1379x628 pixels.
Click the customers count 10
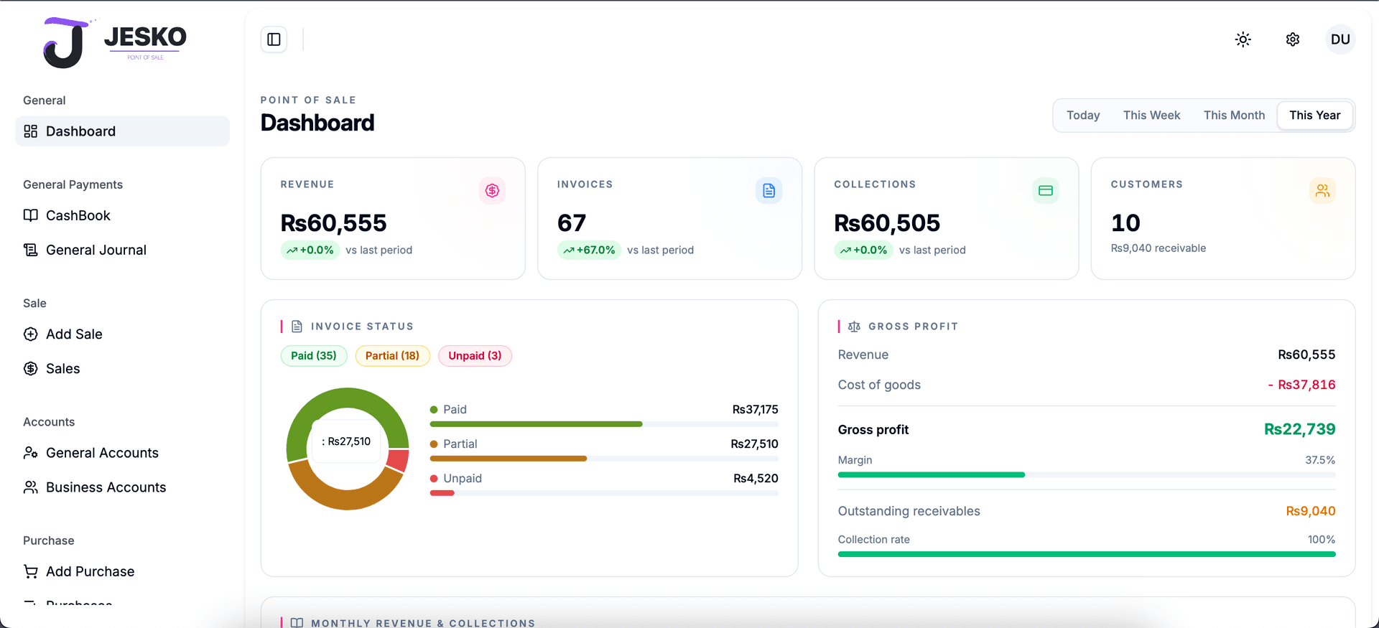[1125, 223]
